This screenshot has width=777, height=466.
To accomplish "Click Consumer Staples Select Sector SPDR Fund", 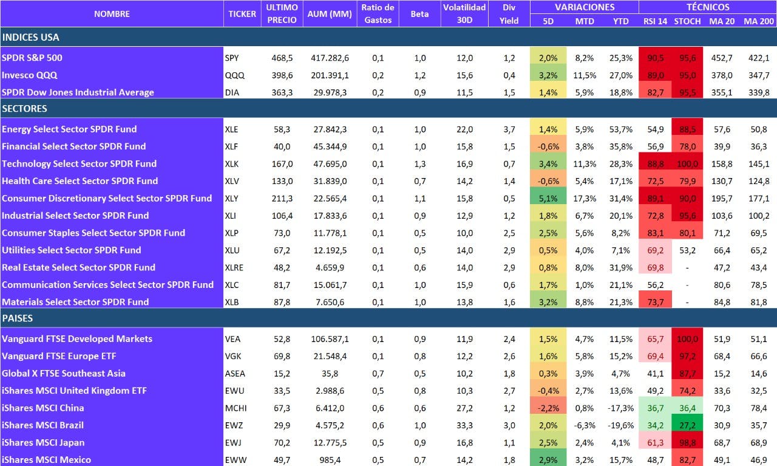I will pyautogui.click(x=112, y=233).
